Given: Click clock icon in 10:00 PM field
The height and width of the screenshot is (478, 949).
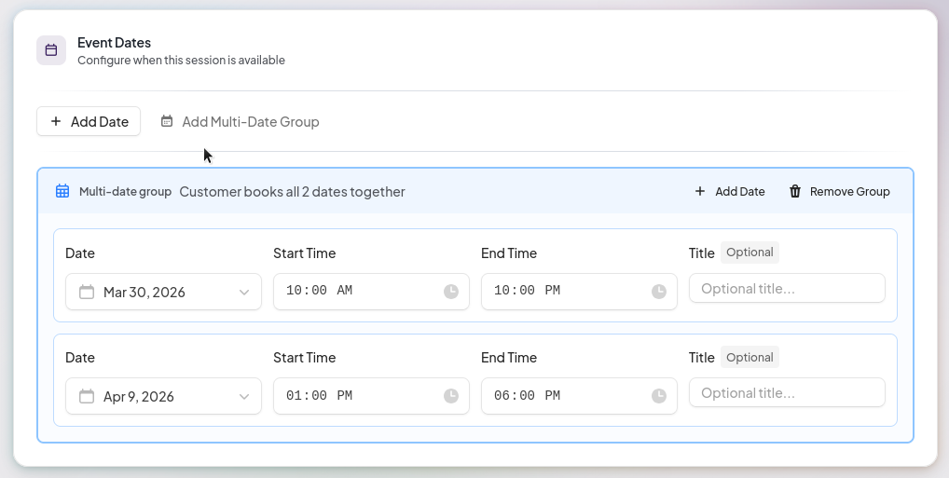Looking at the screenshot, I should coord(659,292).
